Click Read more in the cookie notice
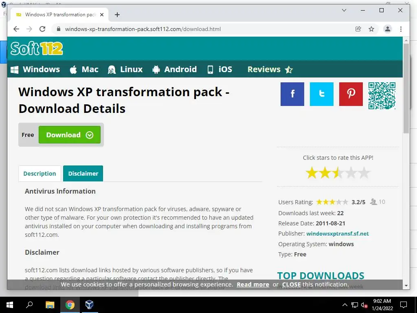The width and height of the screenshot is (417, 313). tap(253, 284)
